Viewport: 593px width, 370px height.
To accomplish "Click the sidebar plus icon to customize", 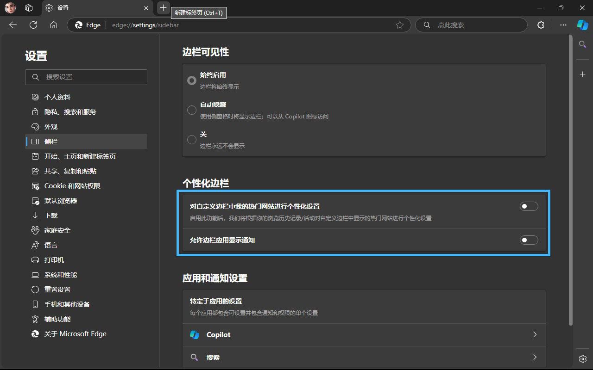I will click(x=583, y=74).
